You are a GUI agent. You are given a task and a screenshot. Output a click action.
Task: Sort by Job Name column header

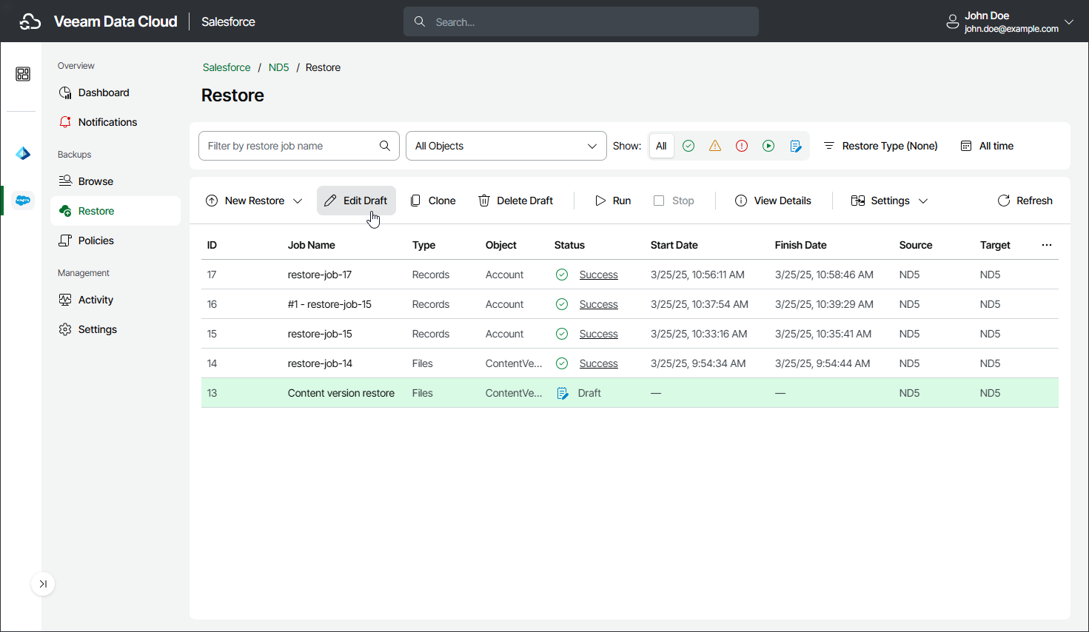coord(311,245)
